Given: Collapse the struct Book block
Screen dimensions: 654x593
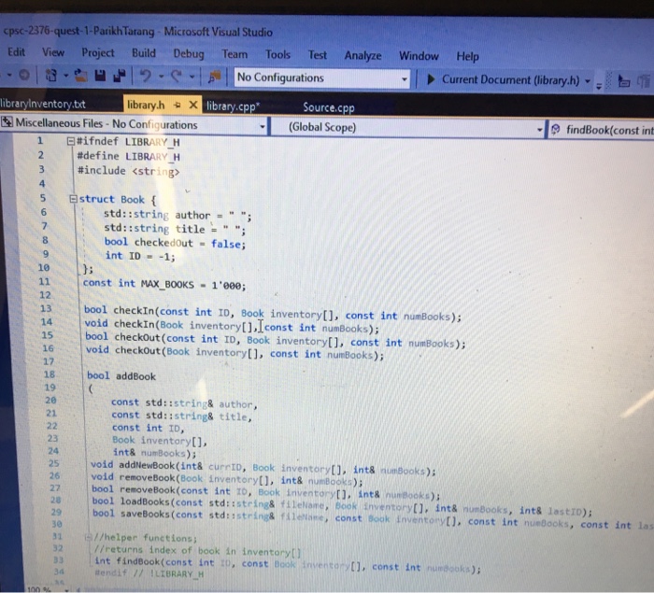Looking at the screenshot, I should 73,199.
